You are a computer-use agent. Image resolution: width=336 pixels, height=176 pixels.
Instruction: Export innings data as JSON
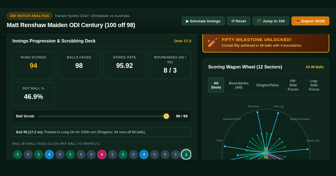click(310, 21)
